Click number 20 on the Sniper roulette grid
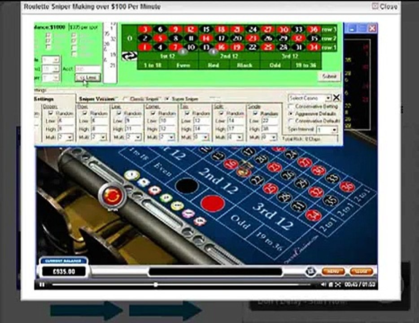Screen dimensions: 419x323 pyautogui.click(x=237, y=38)
